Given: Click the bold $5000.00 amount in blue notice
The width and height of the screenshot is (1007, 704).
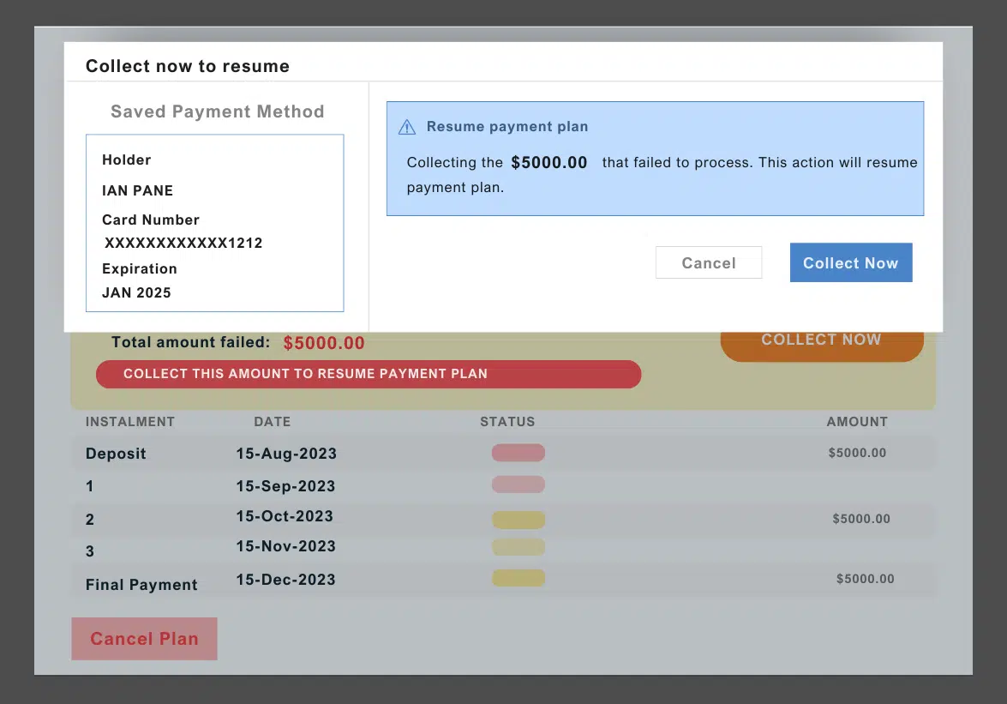Looking at the screenshot, I should (549, 163).
